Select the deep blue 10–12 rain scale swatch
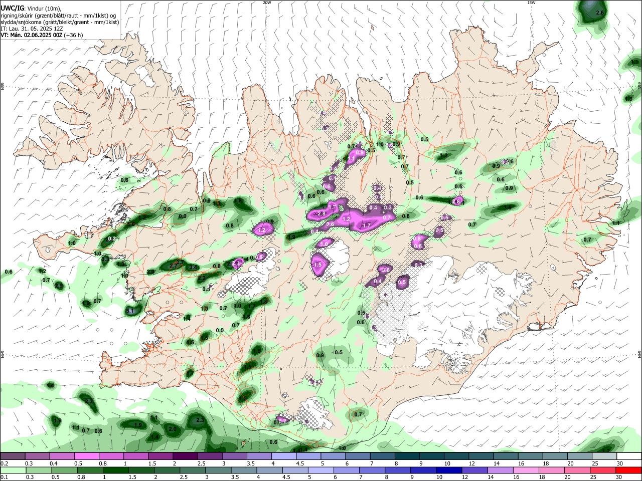Image resolution: width=642 pixels, height=481 pixels. 449,470
